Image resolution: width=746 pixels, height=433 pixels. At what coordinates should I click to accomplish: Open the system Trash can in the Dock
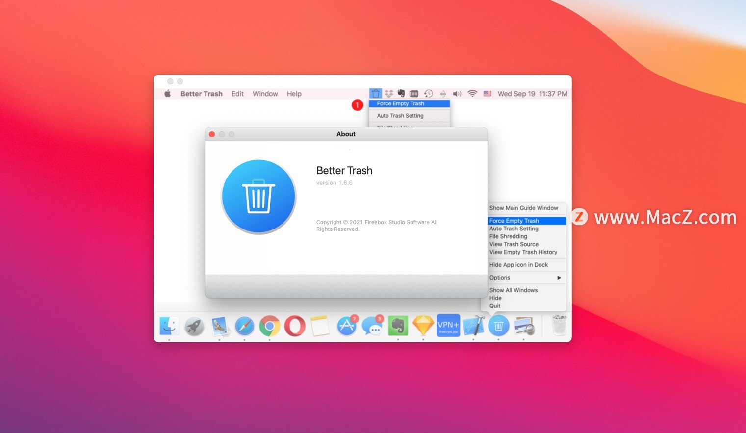(559, 325)
